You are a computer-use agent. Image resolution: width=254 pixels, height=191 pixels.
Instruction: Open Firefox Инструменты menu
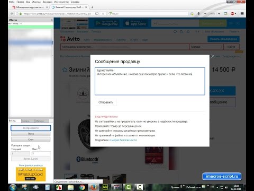pos(61,2)
